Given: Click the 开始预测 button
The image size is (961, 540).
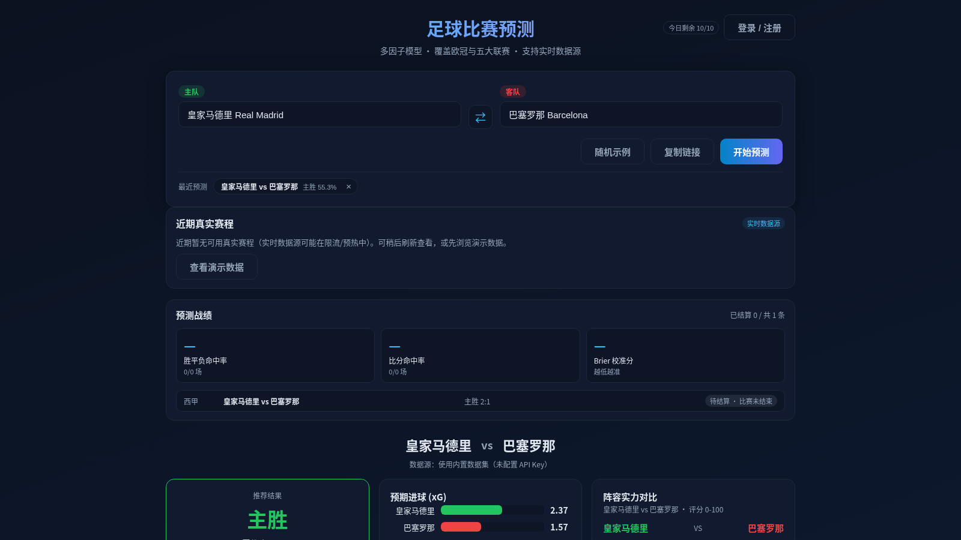Looking at the screenshot, I should coord(751,152).
